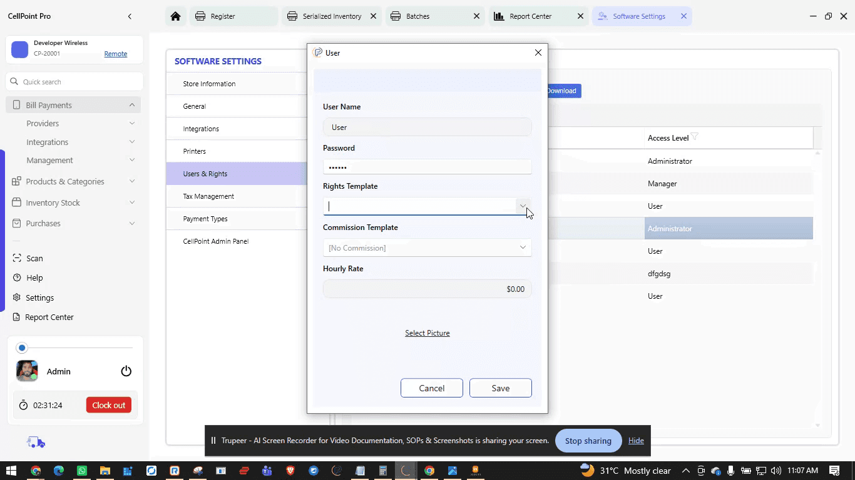Expand the Providers submenu

pos(132,123)
